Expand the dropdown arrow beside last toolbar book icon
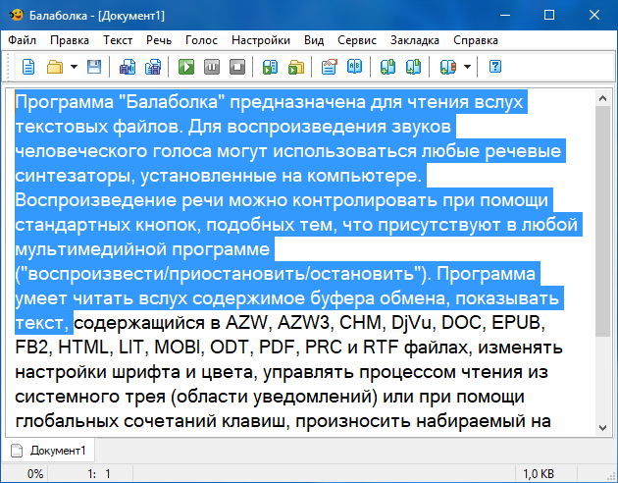The image size is (618, 483). (468, 67)
